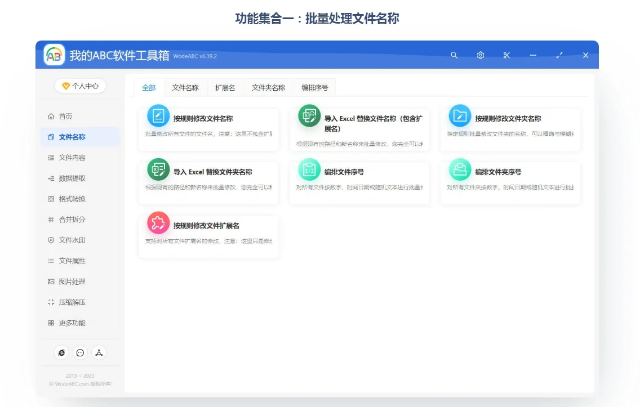Click the share network icon at bottom left

click(99, 352)
